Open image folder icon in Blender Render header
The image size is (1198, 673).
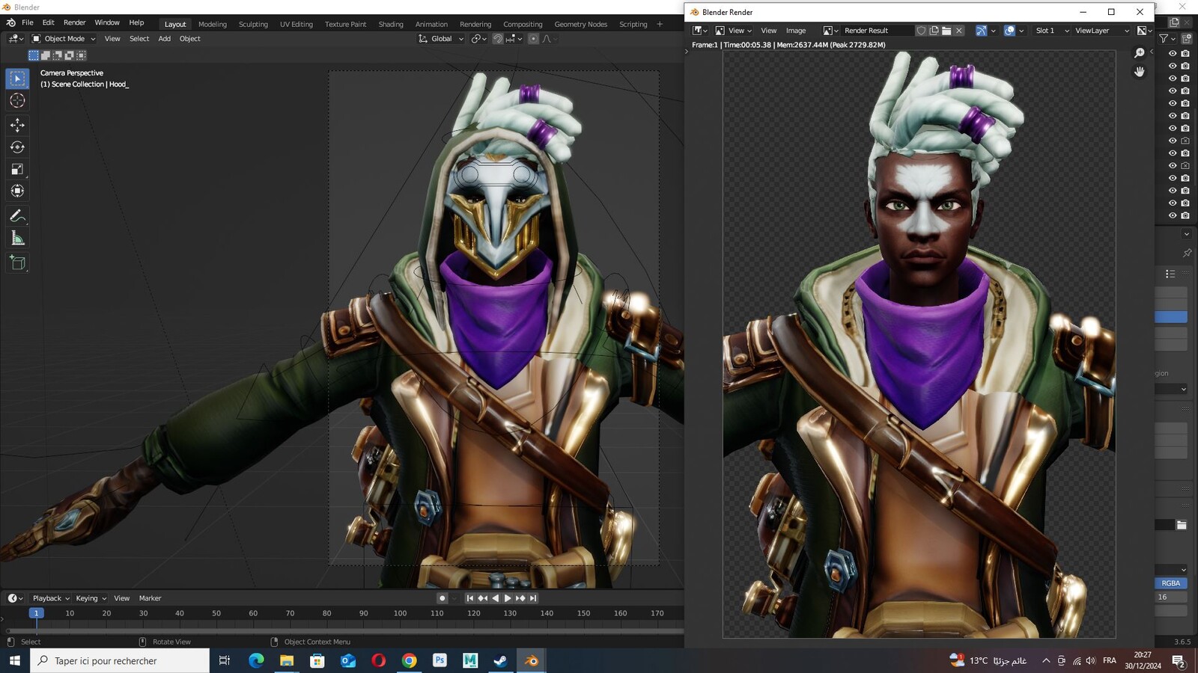(946, 31)
